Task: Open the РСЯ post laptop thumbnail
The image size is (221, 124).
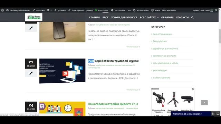Action: point(62,71)
